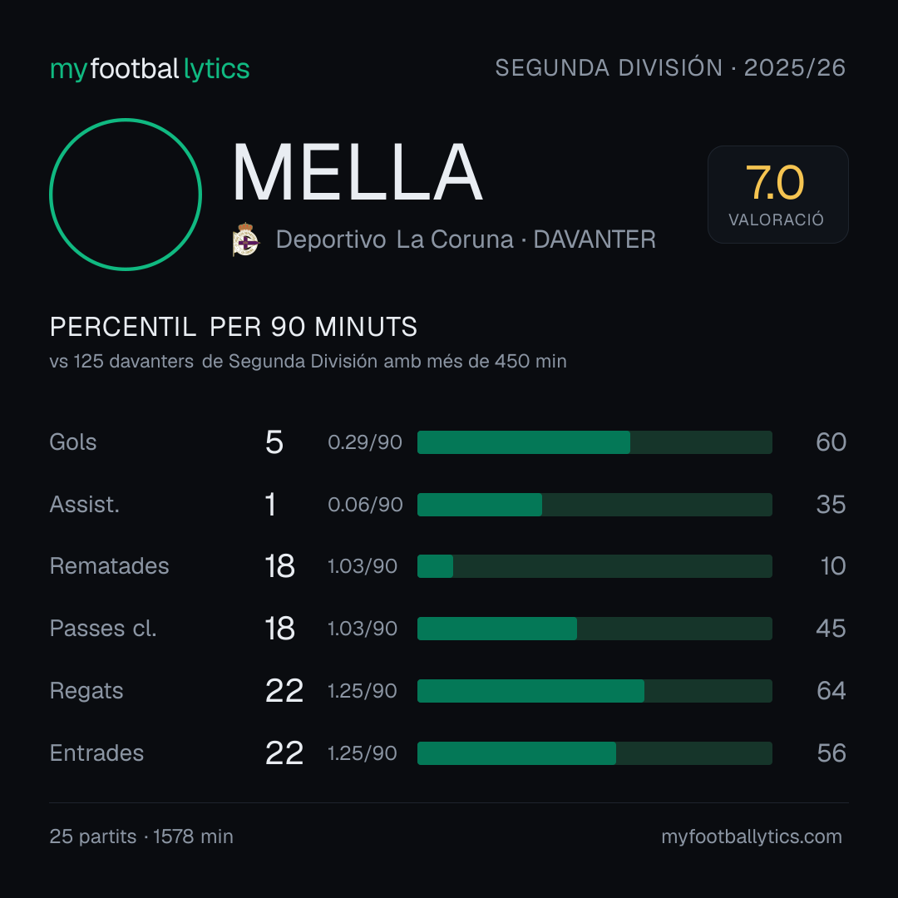Click the Percentil per 90 minuts heading
Image resolution: width=898 pixels, height=898 pixels.
click(x=234, y=327)
